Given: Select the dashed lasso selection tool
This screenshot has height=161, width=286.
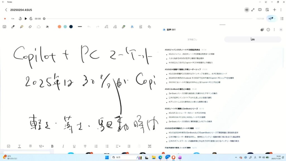Looking at the screenshot, I should [39, 27].
